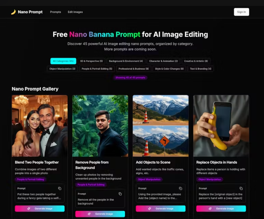
Task: Generate image for Add Objects to Scene
Action: tap(160, 209)
